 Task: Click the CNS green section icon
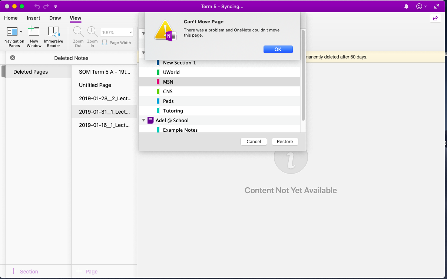158,91
